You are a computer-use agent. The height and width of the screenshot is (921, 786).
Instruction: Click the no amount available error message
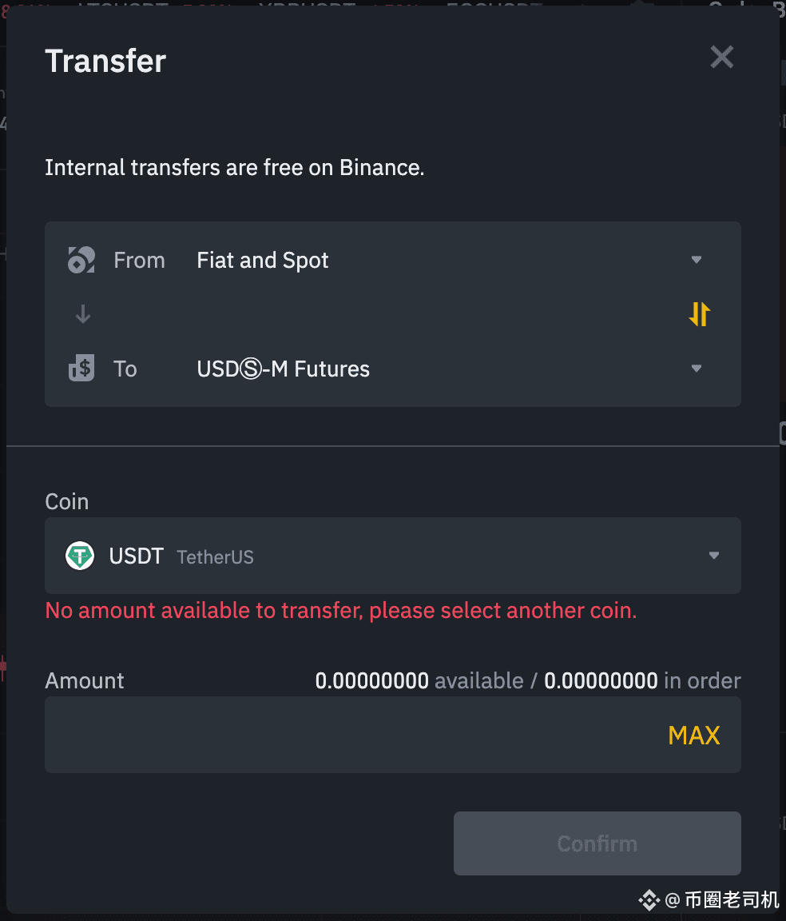(341, 611)
